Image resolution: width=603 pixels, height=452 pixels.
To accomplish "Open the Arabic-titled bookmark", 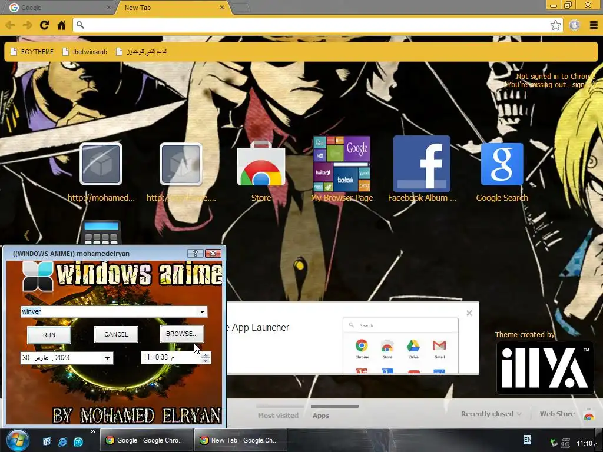I will click(141, 52).
